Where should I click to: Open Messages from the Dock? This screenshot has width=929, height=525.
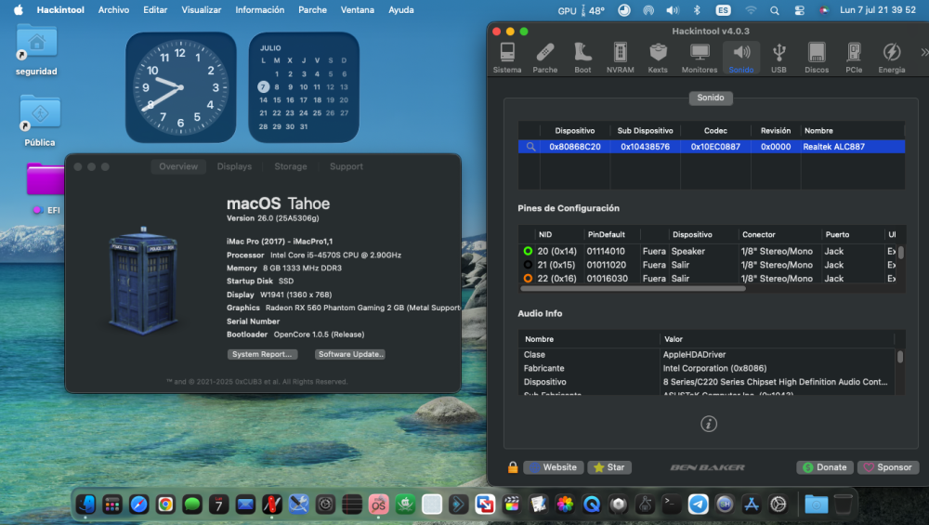click(192, 505)
